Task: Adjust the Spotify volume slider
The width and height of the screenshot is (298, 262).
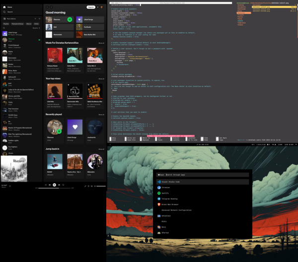Action: 101,186
